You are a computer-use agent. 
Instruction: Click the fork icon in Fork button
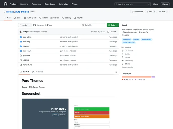click(x=148, y=12)
